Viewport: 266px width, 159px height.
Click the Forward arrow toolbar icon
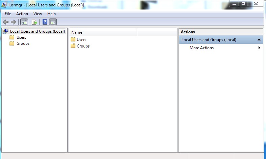pyautogui.click(x=14, y=22)
